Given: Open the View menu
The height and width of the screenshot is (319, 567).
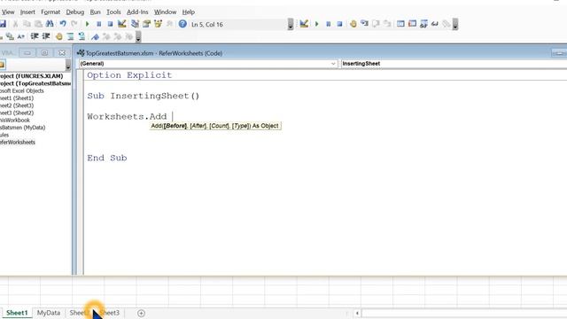Looking at the screenshot, I should click(x=8, y=12).
